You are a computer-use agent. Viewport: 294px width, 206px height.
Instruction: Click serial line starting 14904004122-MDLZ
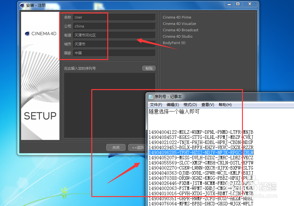pos(201,132)
